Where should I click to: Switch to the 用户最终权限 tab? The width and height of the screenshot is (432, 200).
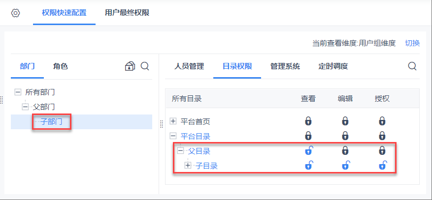(x=127, y=13)
